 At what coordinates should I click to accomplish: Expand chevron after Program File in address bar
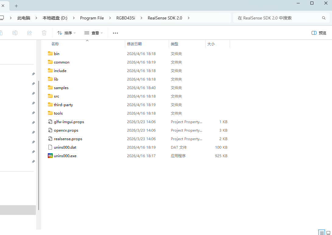coord(110,18)
